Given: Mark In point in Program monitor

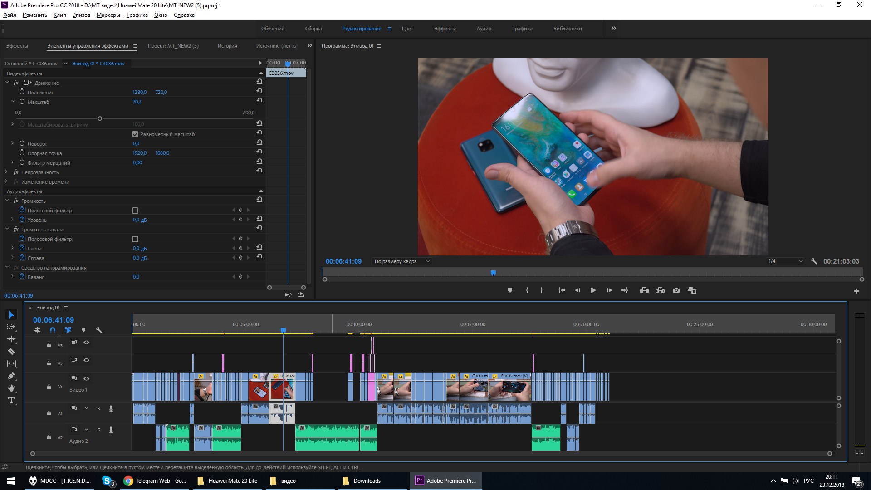Looking at the screenshot, I should (527, 290).
